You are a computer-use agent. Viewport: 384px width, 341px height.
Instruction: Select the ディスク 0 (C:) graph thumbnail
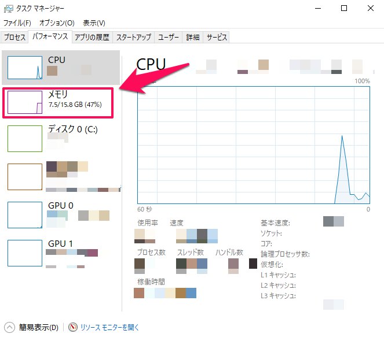tap(25, 139)
